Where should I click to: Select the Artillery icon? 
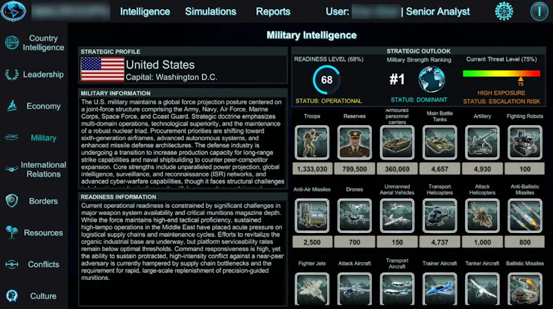tap(482, 142)
